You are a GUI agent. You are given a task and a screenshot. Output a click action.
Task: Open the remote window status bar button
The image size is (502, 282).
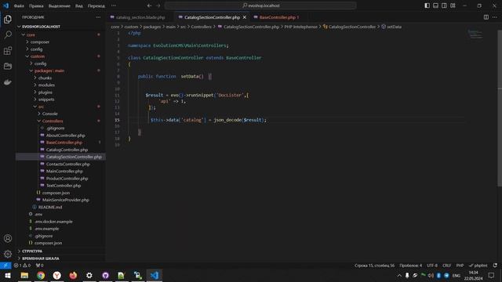click(x=5, y=266)
